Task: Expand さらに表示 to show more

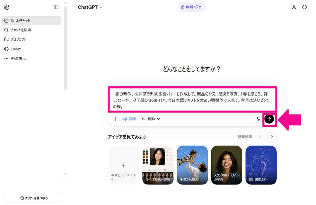Action: pos(31,59)
